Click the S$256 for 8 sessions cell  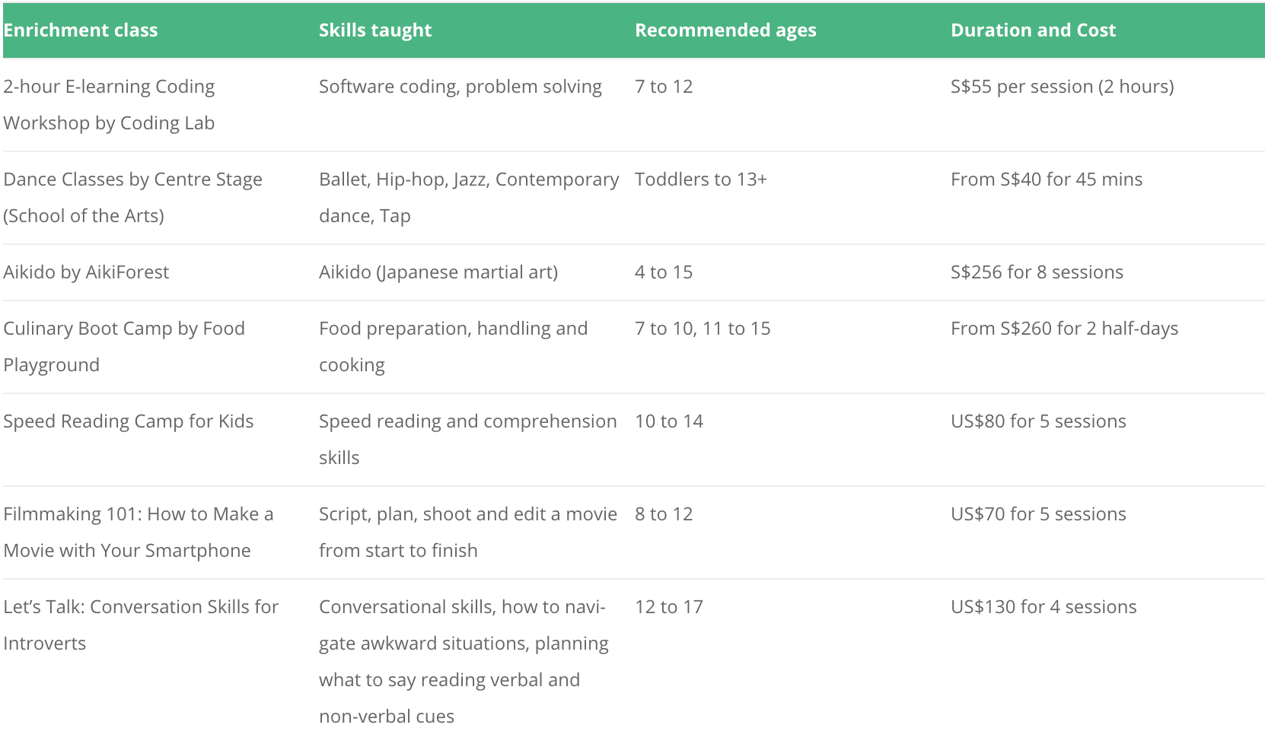[1037, 272]
